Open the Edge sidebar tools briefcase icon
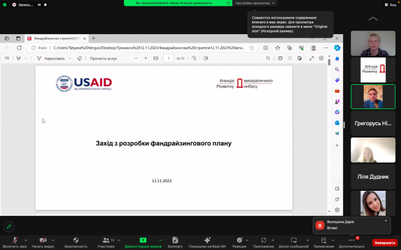401x250 pixels. 337,91
